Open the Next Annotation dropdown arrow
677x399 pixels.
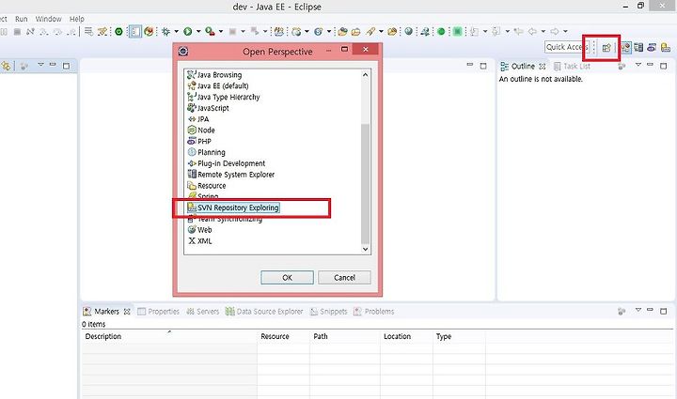[485, 32]
